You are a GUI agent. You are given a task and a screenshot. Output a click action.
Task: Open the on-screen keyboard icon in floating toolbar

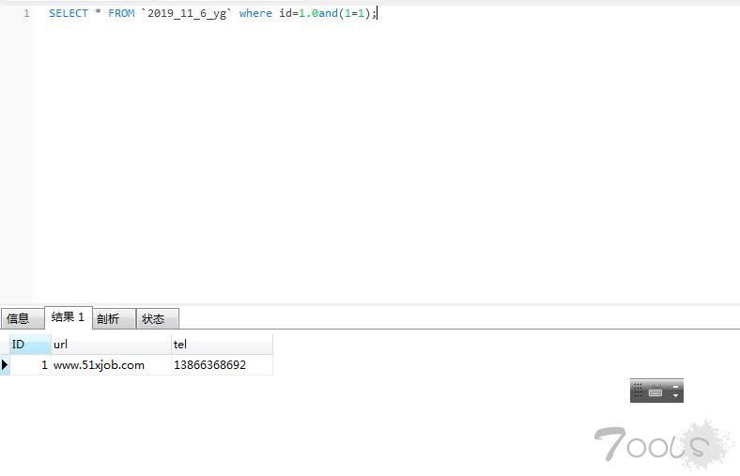click(x=655, y=392)
